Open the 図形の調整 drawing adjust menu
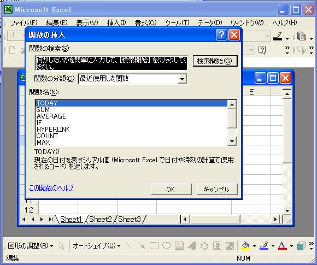Screen dimensions: 317x265 (x=30, y=246)
